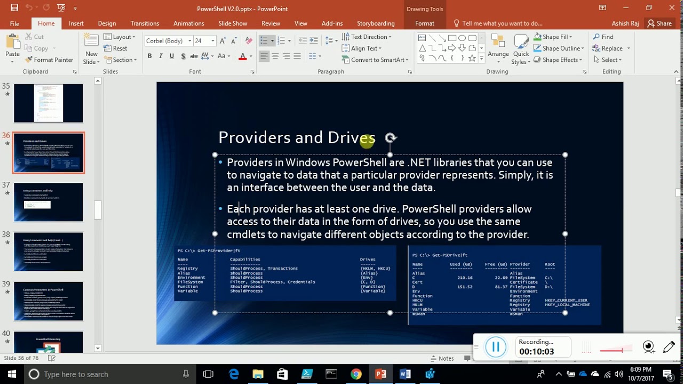Expand the shapes gallery
683x384 pixels.
point(482,59)
